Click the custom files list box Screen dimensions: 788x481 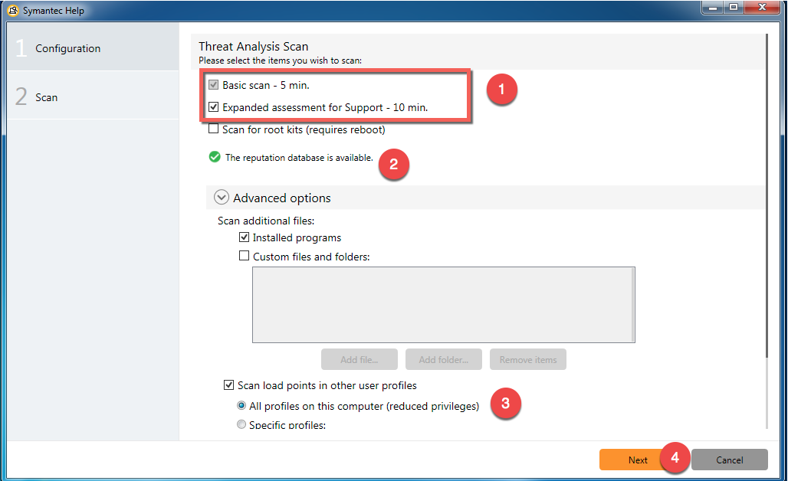click(x=443, y=304)
